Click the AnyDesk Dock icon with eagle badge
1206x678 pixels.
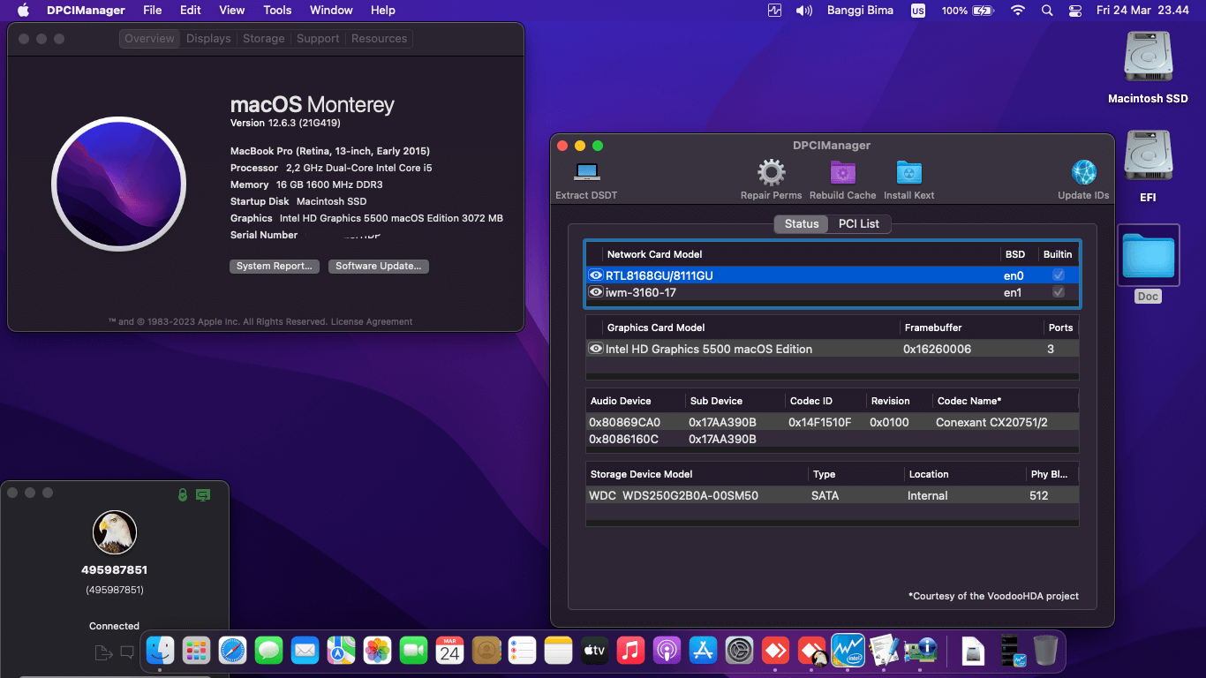[x=811, y=652]
